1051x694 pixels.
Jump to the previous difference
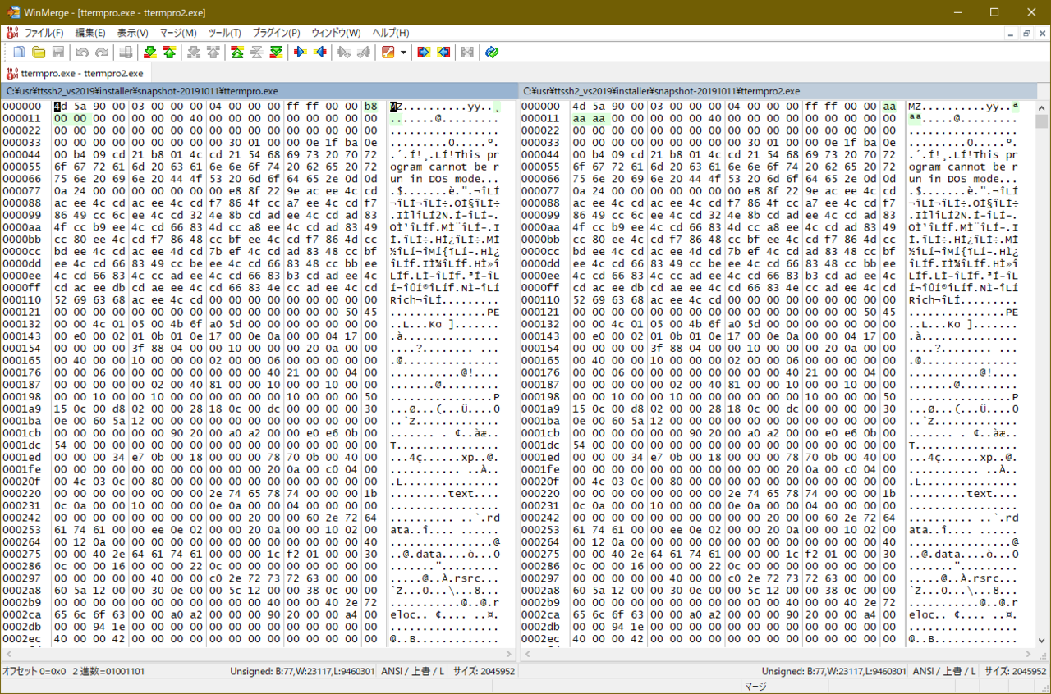(x=169, y=53)
